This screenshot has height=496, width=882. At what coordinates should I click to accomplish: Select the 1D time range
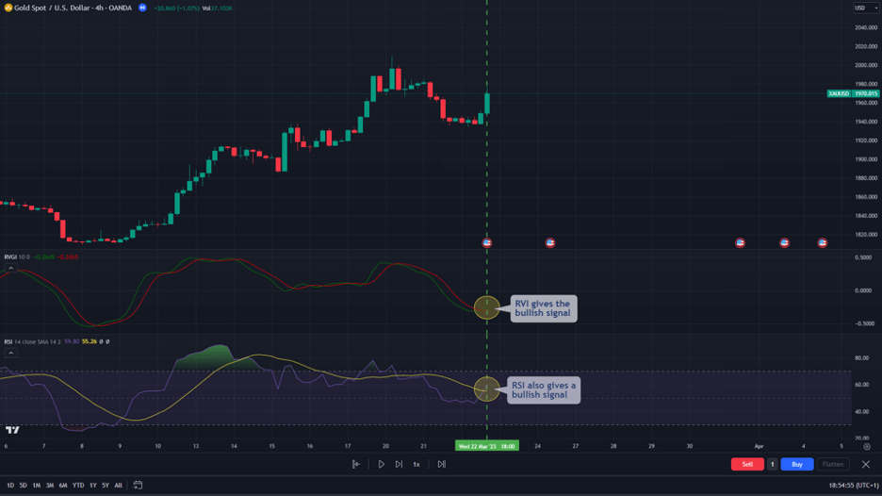(10, 486)
